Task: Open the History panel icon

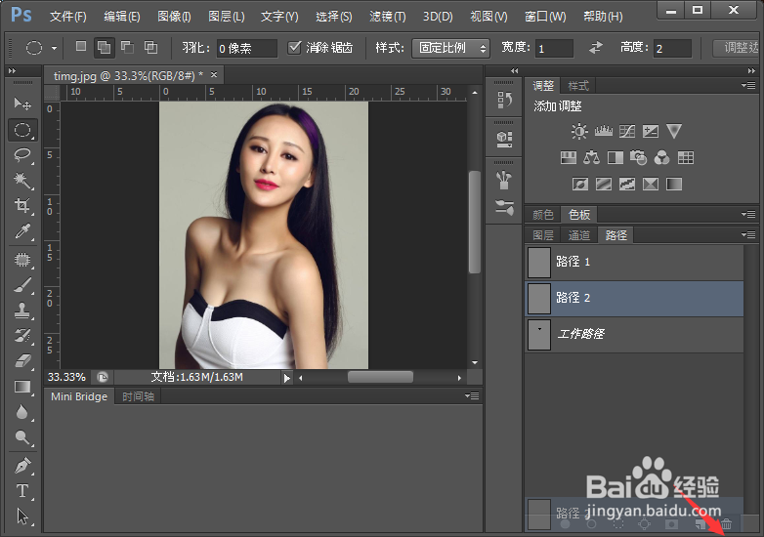Action: (x=504, y=100)
